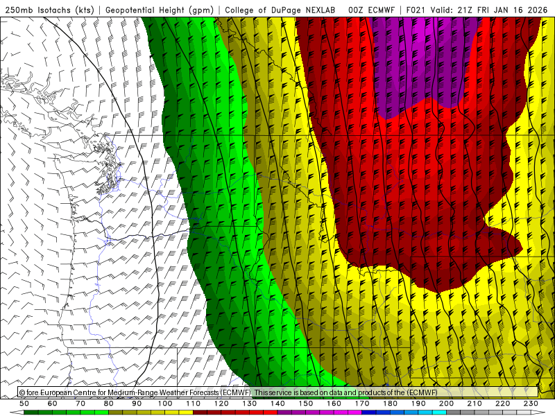This screenshot has height=416, width=555.
Task: Click the '190' value on the legend scale
Action: point(418,404)
